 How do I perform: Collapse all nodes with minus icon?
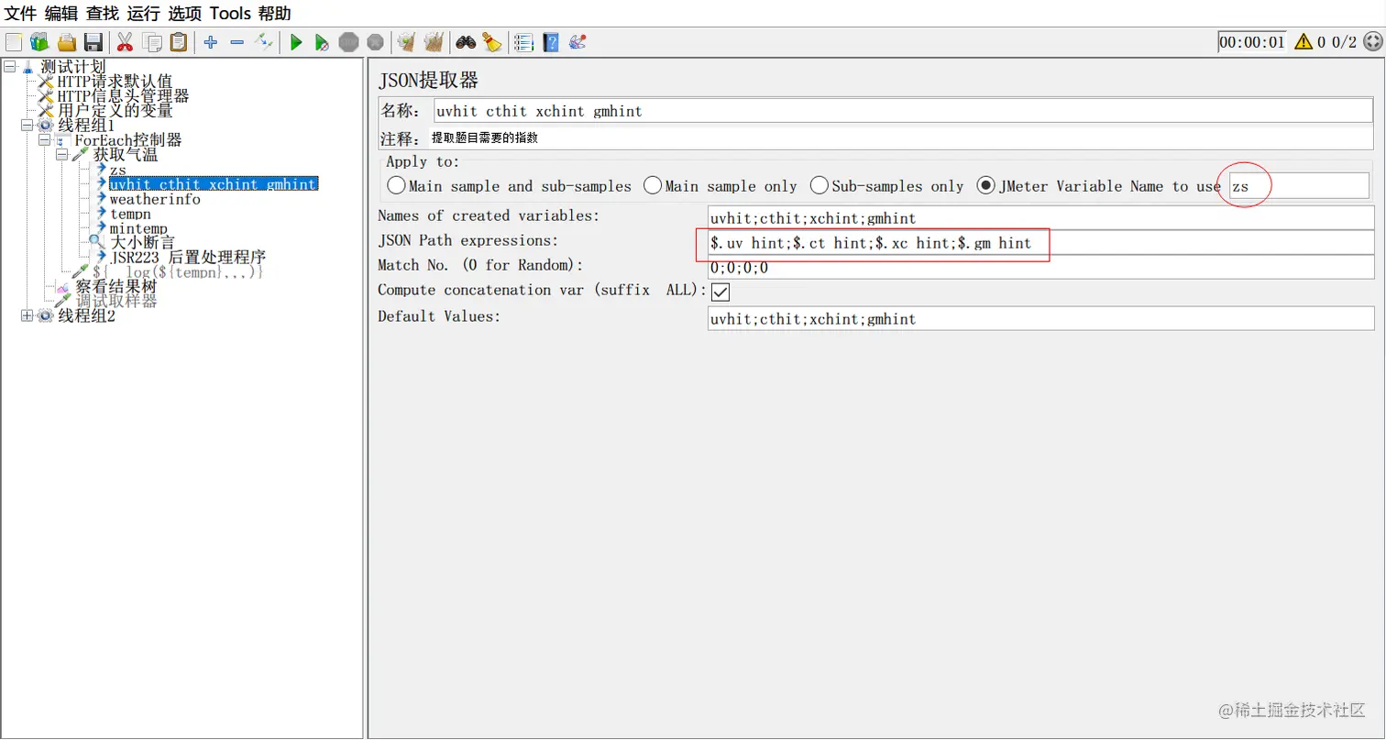pos(237,42)
